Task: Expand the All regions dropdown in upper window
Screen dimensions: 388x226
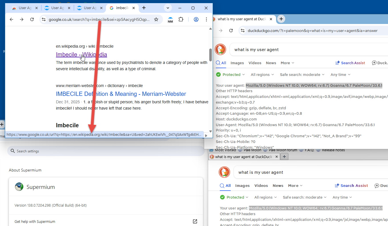Action: click(262, 75)
